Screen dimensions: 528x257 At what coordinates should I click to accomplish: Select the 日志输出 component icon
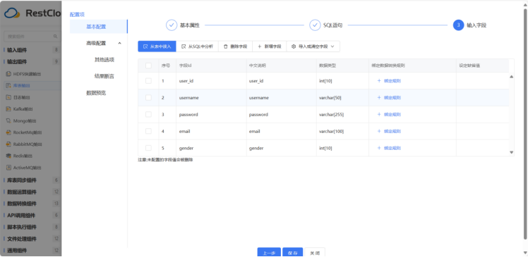tap(9, 97)
